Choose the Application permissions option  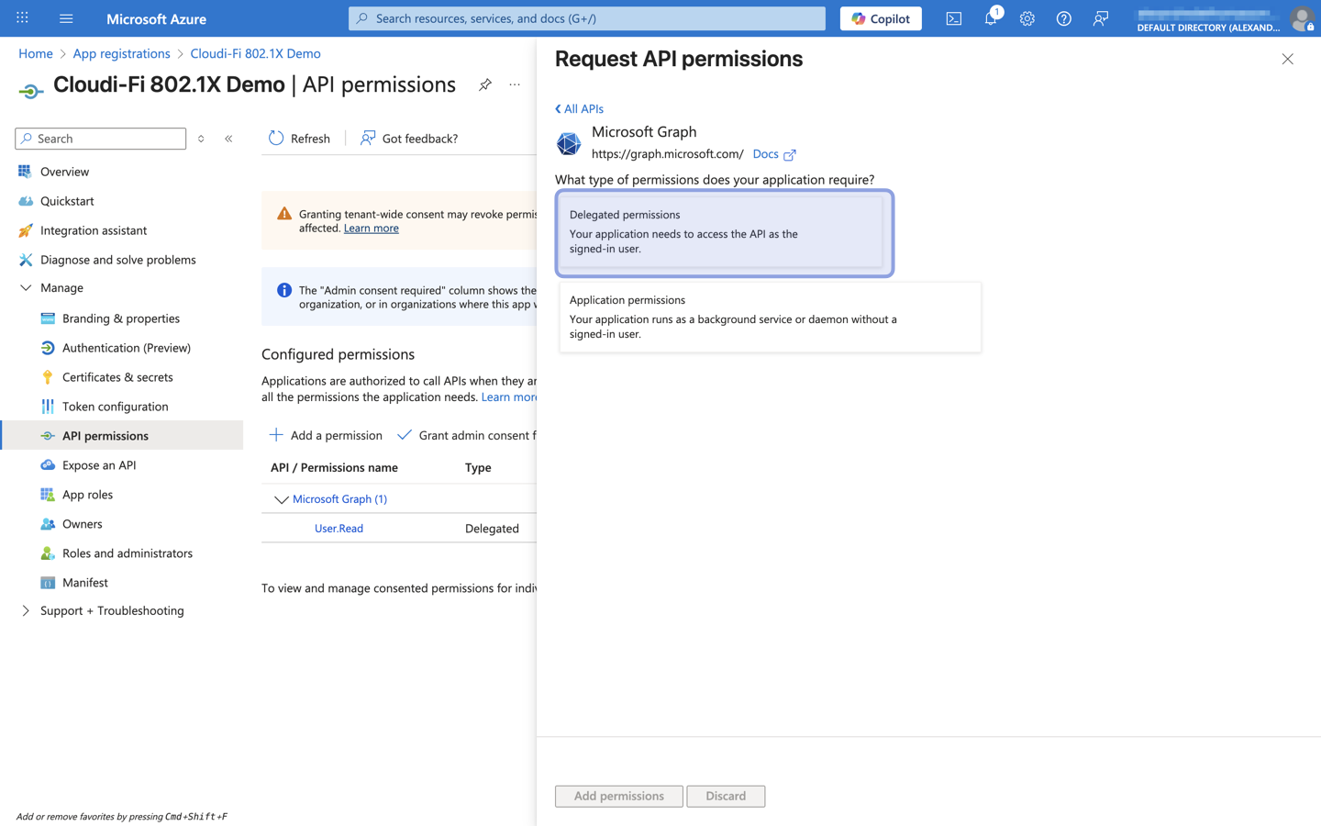[769, 317]
